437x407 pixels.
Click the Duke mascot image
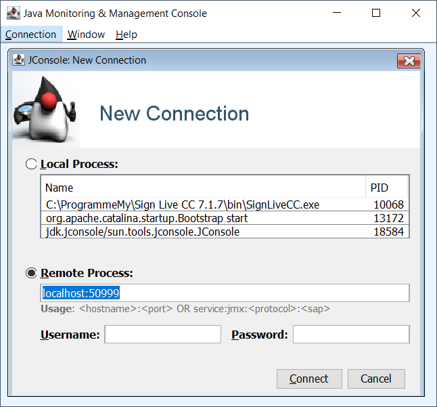46,110
